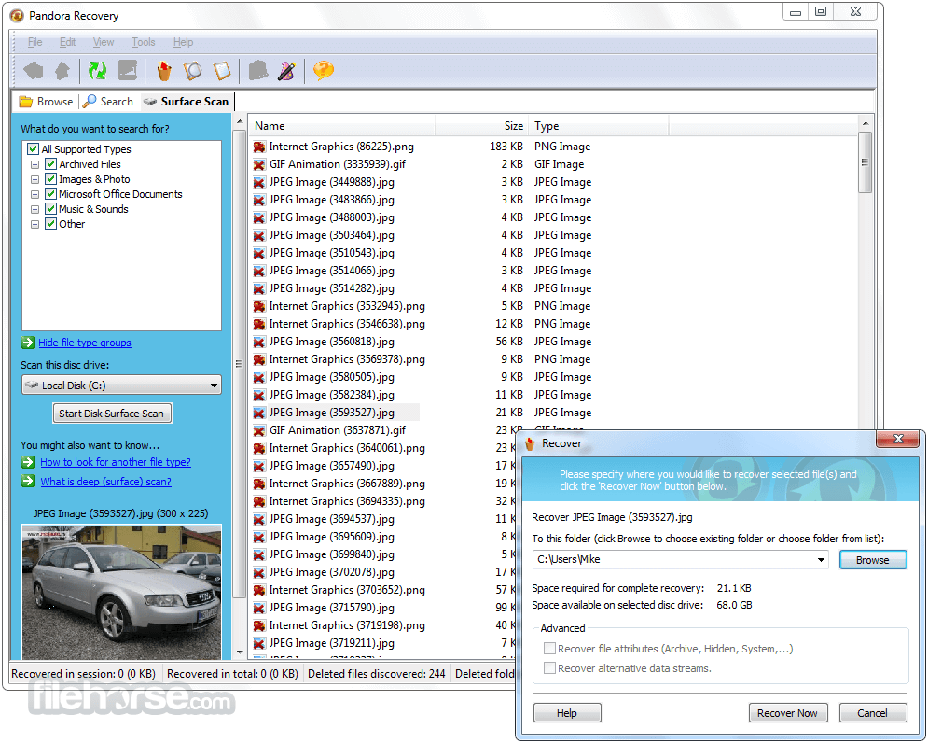Toggle the Music & Sounds checkbox
The image size is (928, 743).
tap(51, 209)
